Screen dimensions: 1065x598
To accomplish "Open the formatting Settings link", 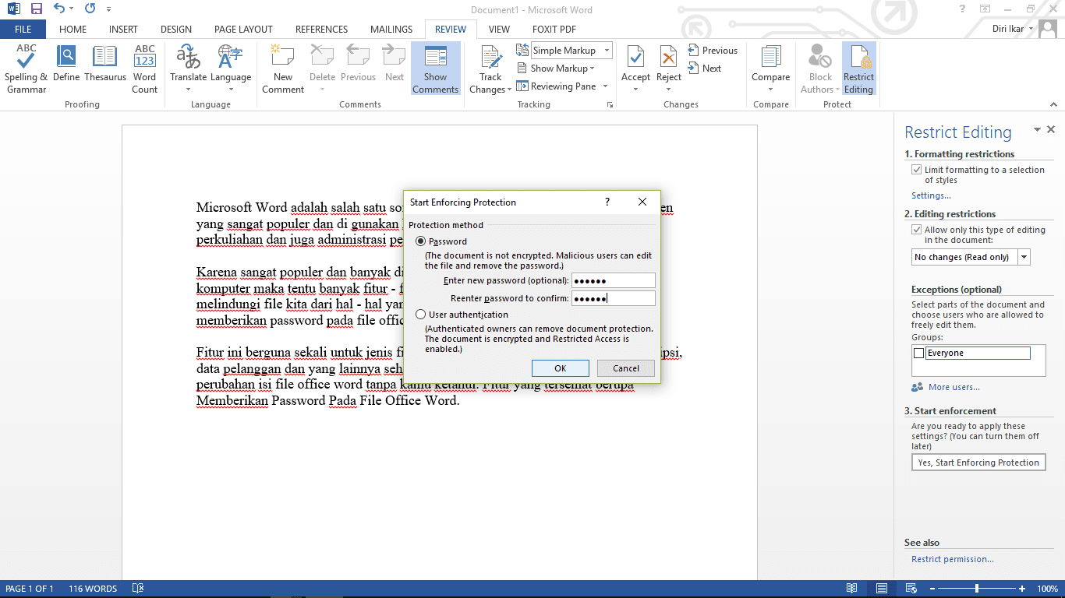I will tap(931, 195).
